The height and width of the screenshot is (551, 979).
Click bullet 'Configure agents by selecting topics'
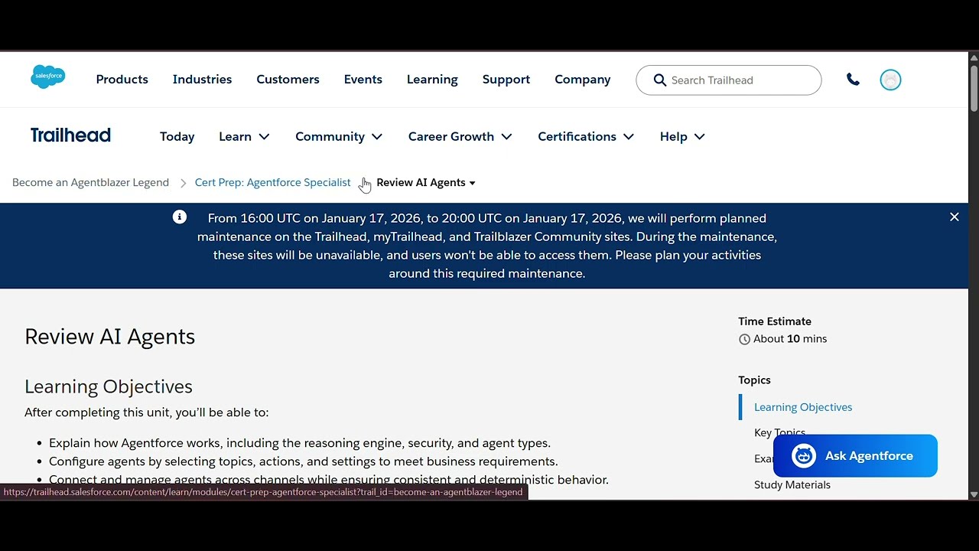[x=304, y=461]
